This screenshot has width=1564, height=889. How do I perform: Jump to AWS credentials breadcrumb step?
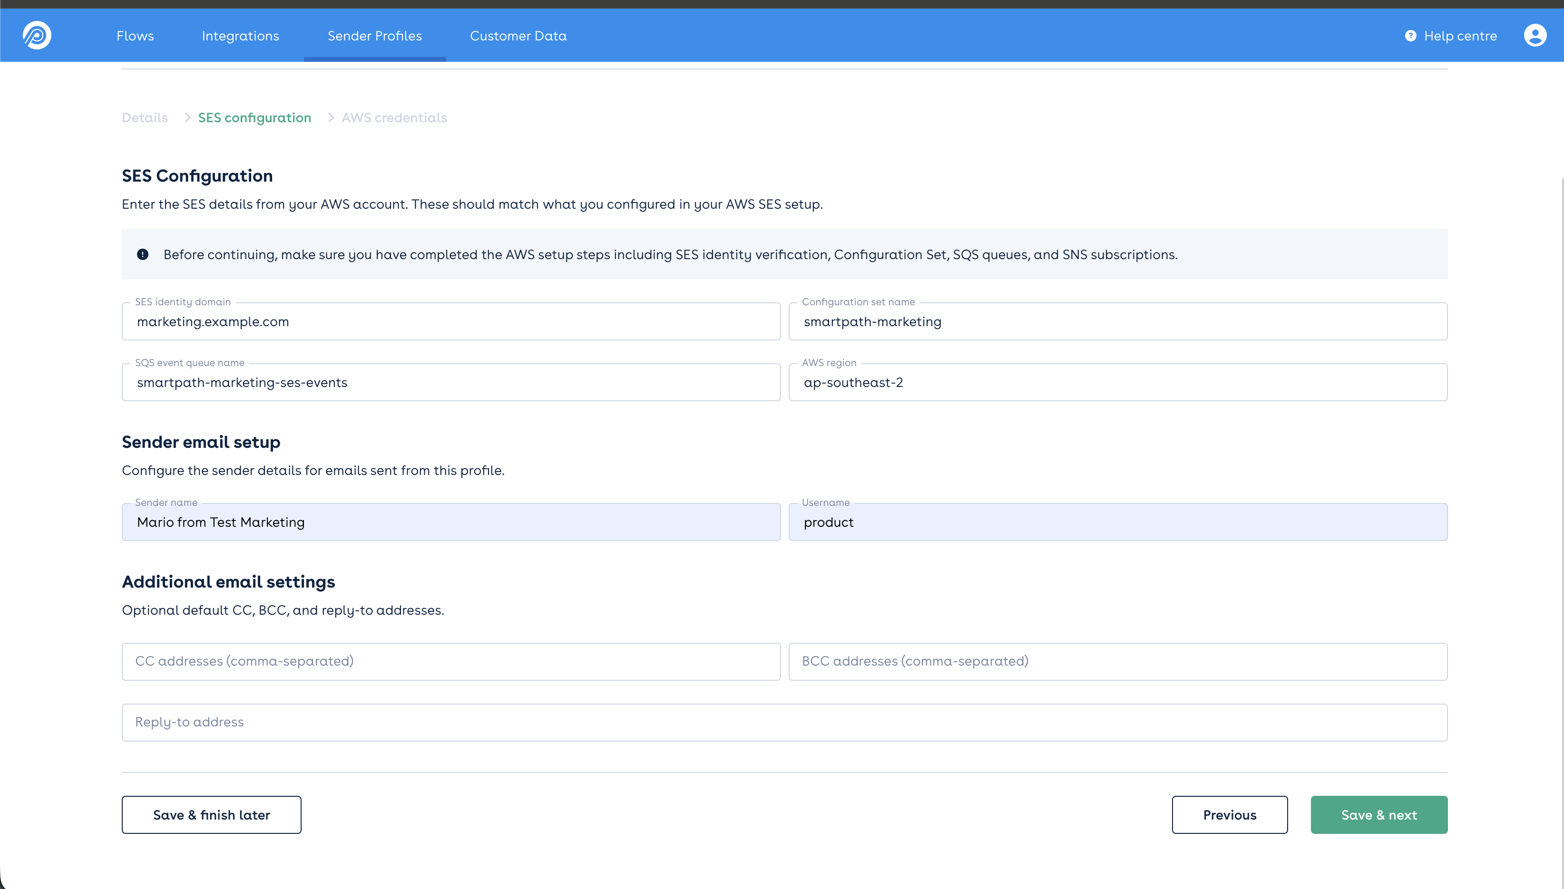click(394, 117)
